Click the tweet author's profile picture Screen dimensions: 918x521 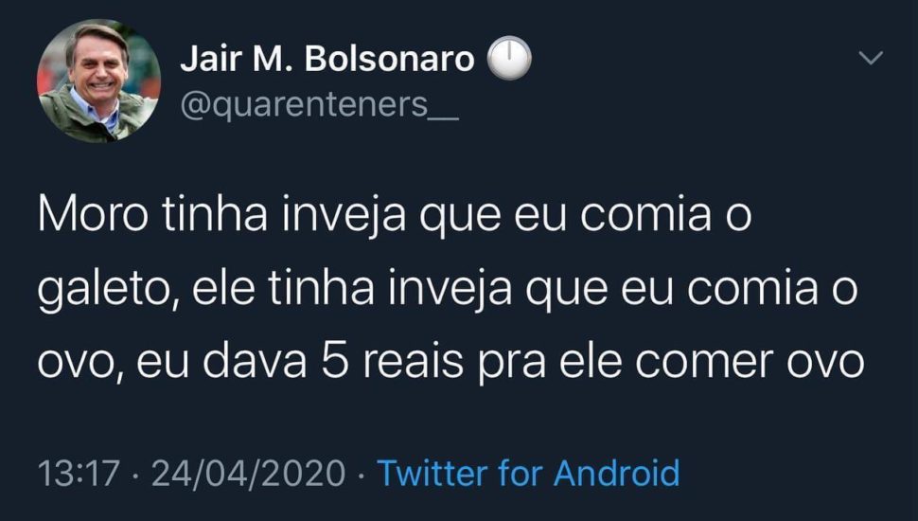[x=98, y=81]
